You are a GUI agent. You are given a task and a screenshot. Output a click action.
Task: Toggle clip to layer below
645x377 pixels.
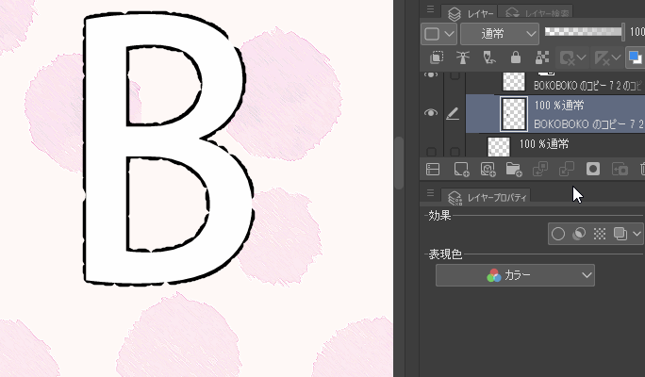(437, 58)
